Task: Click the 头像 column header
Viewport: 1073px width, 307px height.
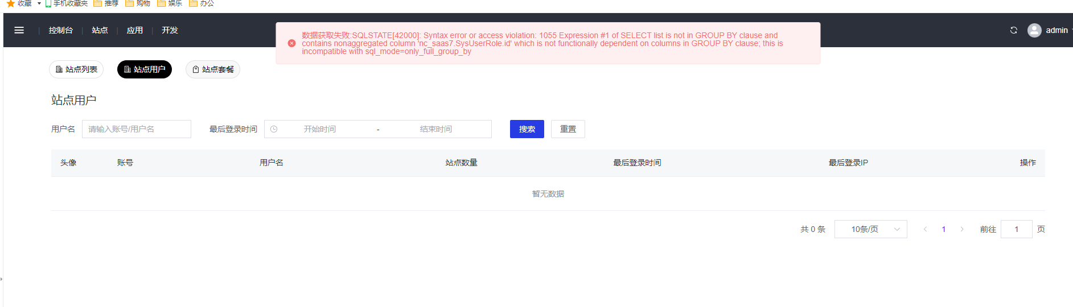Action: pyautogui.click(x=68, y=163)
